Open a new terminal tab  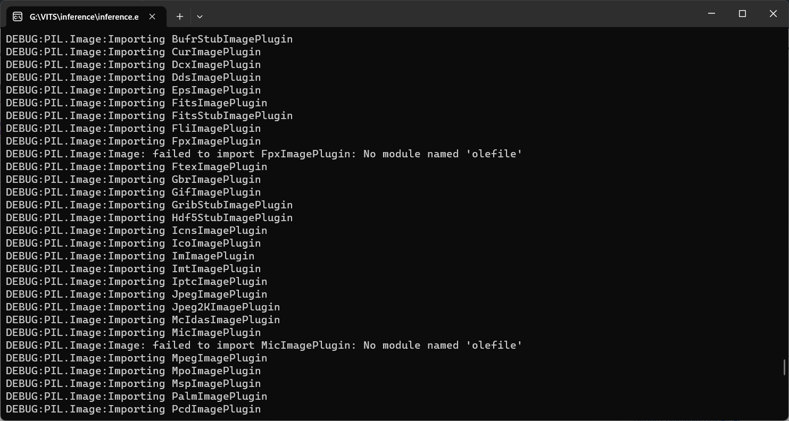point(179,16)
